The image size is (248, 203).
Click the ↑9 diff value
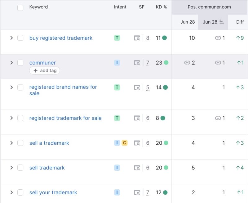click(x=240, y=38)
